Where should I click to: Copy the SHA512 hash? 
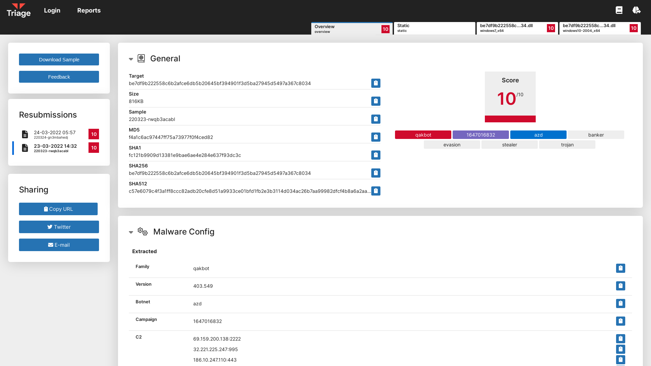[x=376, y=191]
